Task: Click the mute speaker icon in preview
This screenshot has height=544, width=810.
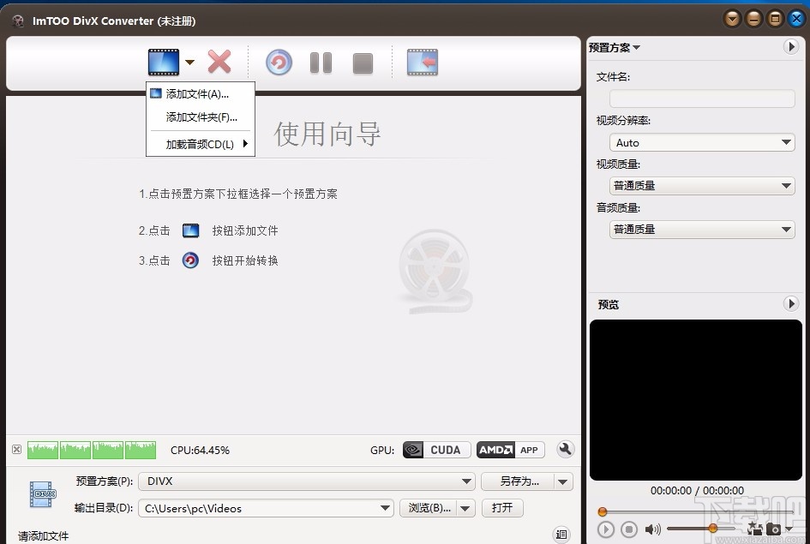Action: (x=654, y=529)
